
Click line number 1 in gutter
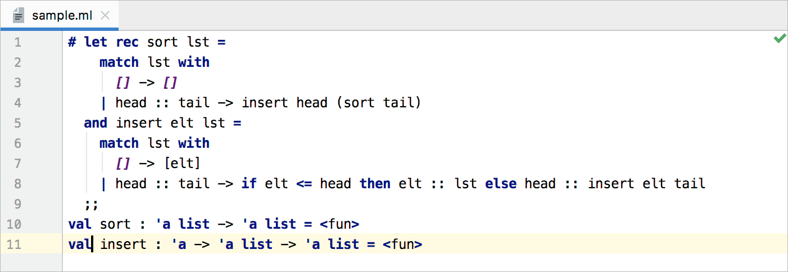(17, 42)
